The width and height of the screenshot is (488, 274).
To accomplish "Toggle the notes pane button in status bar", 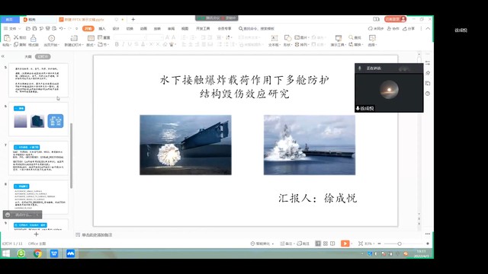I will (286, 244).
